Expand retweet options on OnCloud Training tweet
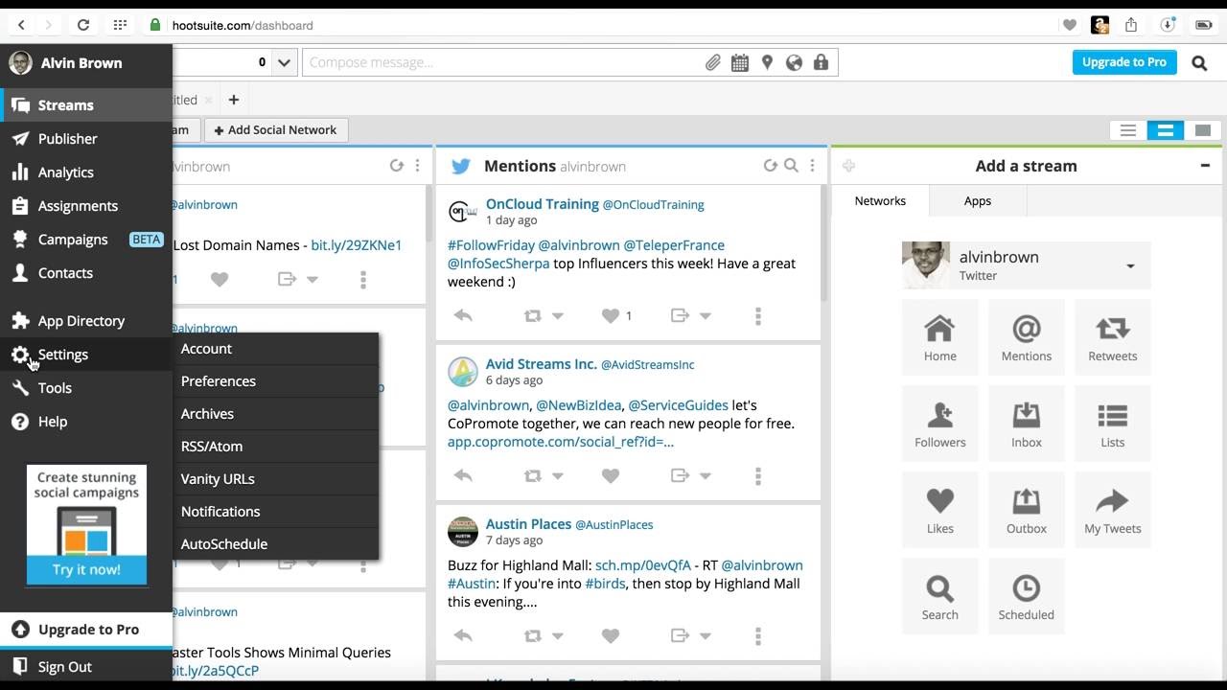The width and height of the screenshot is (1227, 690). pos(558,316)
